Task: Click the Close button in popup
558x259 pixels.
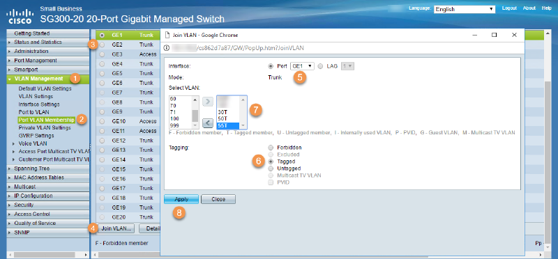Action: coord(218,199)
